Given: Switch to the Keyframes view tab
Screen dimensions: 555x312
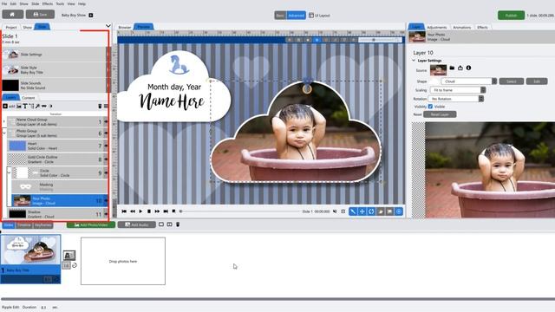Looking at the screenshot, I should pos(43,225).
